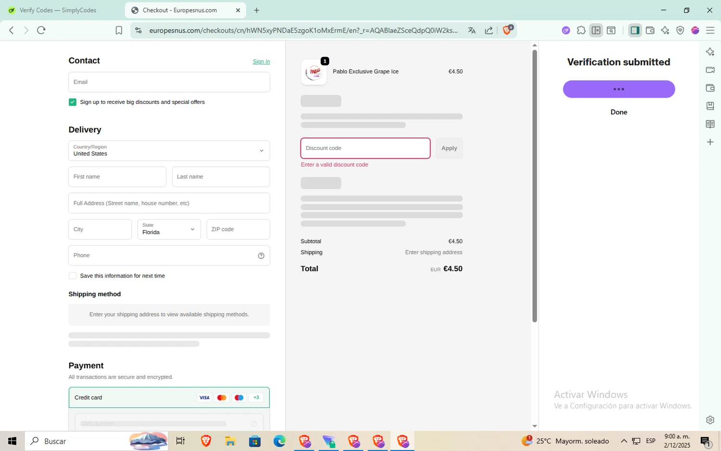
Task: Open the Windows Start menu
Action: pos(12,441)
